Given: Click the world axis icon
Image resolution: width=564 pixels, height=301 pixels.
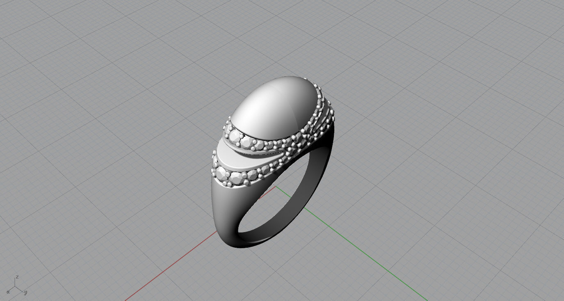Looking at the screenshot, I should pos(17,286).
